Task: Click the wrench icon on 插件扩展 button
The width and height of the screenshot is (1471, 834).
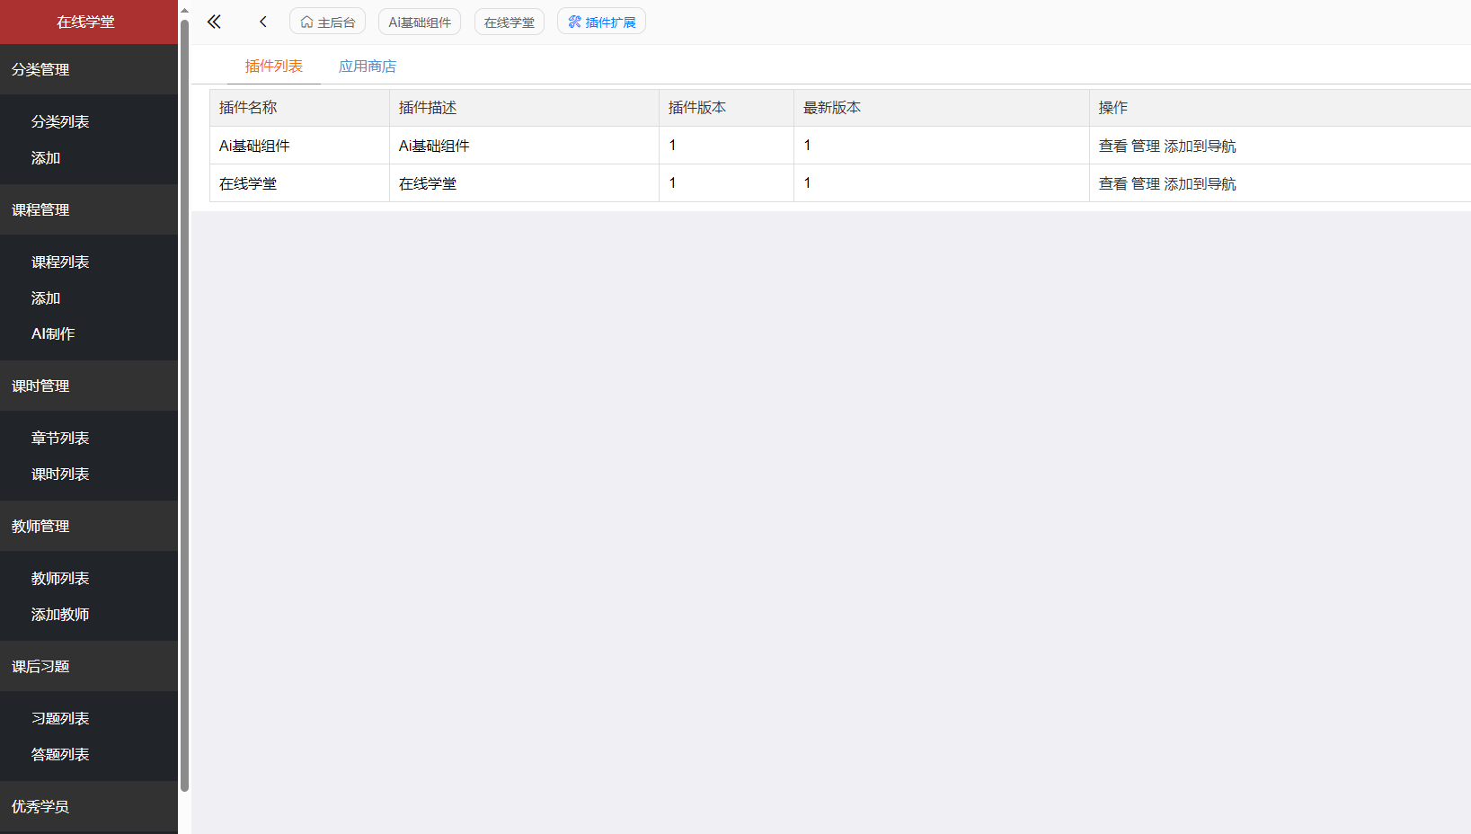Action: (x=573, y=21)
